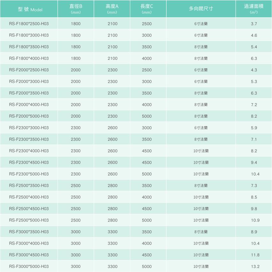Image resolution: width=272 pixels, height=272 pixels.
Task: Select the 長度C (mm) column header
Action: [x=147, y=9]
